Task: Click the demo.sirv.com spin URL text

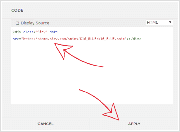Action: (x=74, y=39)
